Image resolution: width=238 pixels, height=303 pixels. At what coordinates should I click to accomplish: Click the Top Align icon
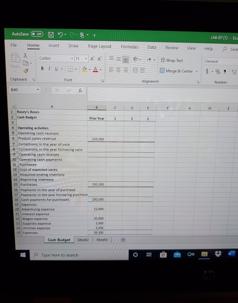111,58
